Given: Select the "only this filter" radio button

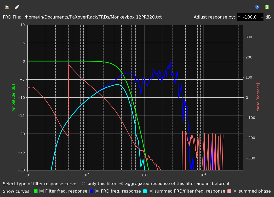Looking at the screenshot, I should (x=83, y=184).
